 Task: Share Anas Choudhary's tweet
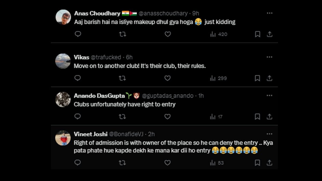click(269, 34)
